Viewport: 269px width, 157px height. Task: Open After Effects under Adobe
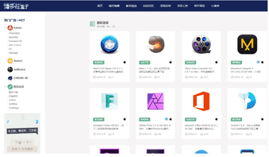tap(15, 45)
